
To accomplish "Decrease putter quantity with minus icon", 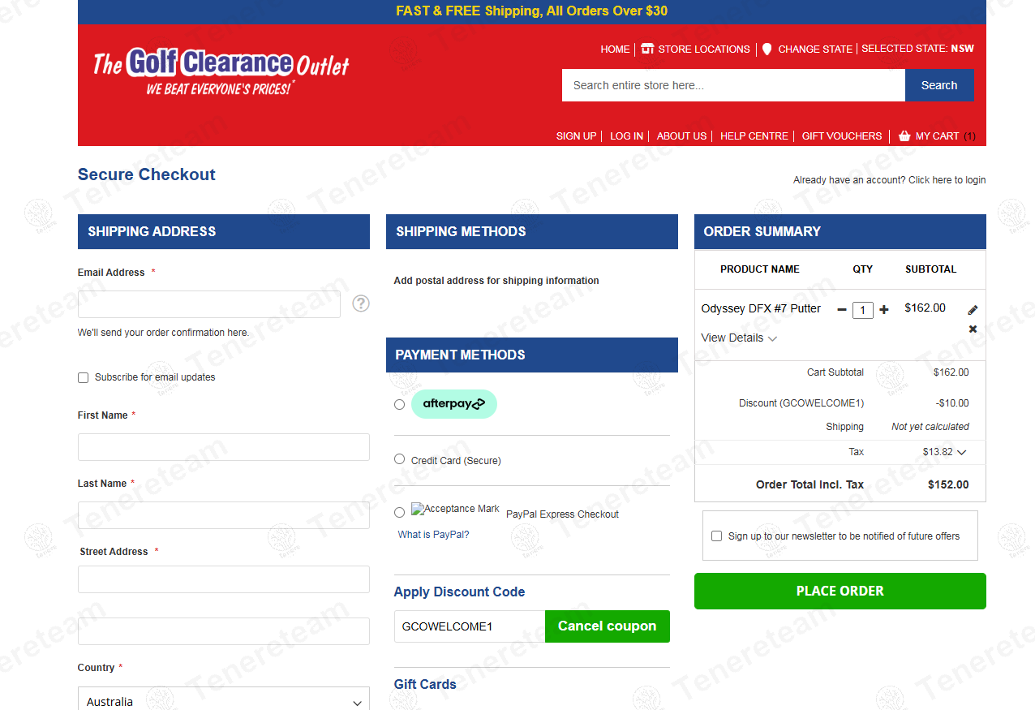I will click(842, 310).
